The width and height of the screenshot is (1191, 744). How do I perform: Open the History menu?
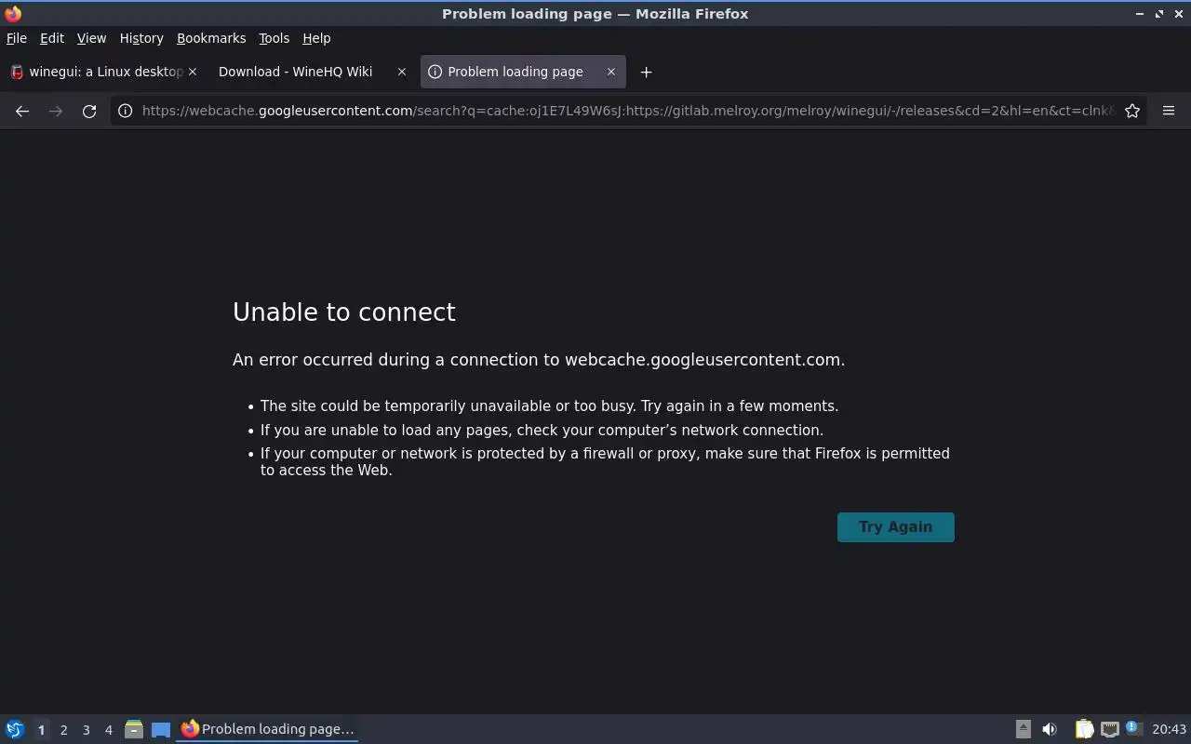tap(141, 38)
